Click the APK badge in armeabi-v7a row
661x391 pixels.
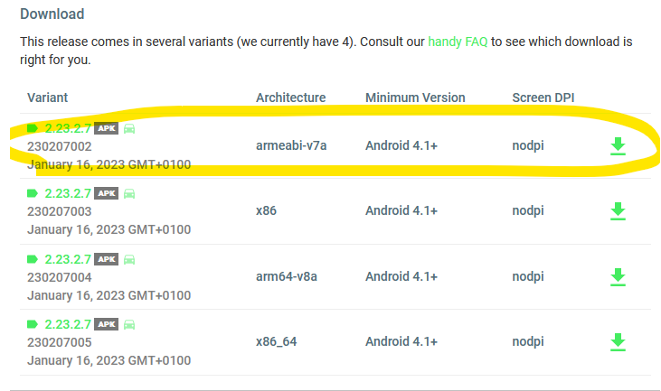click(x=107, y=129)
